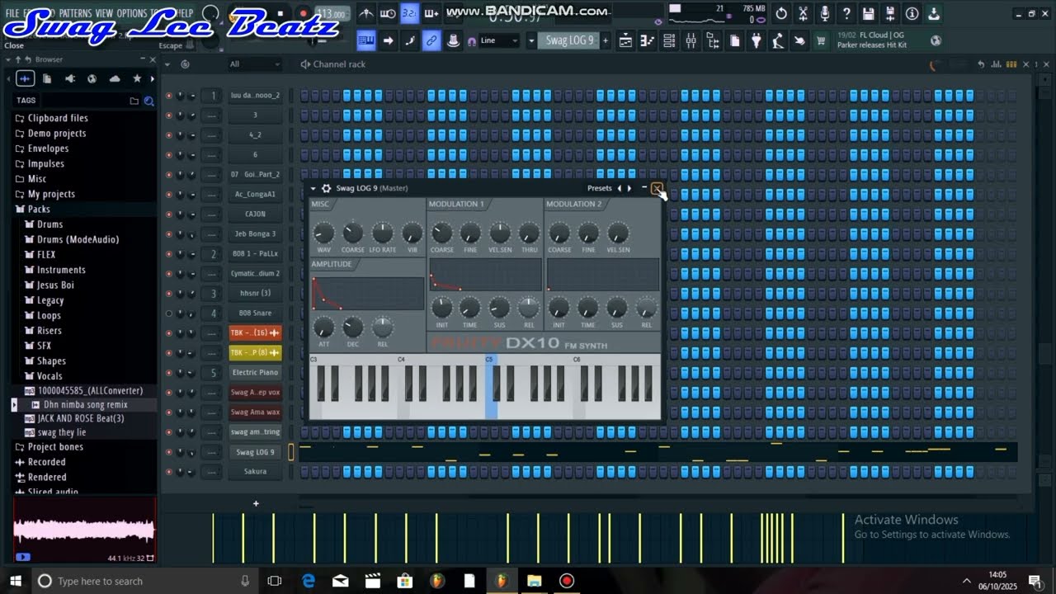
Task: Open the pattern selector arrow left of Swag LOG 9
Action: coord(531,40)
